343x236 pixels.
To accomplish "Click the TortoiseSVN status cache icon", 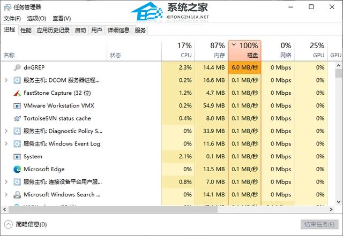I will [17, 118].
